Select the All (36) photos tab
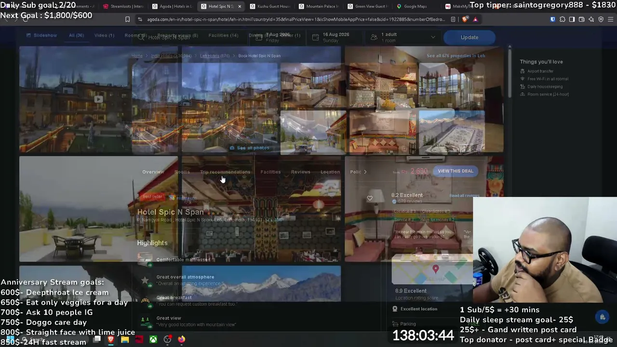This screenshot has height=347, width=617. pos(76,35)
